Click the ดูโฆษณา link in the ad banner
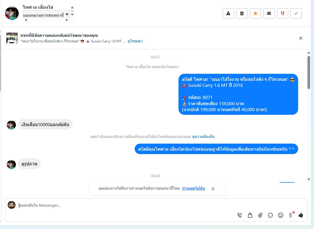 coord(135,41)
